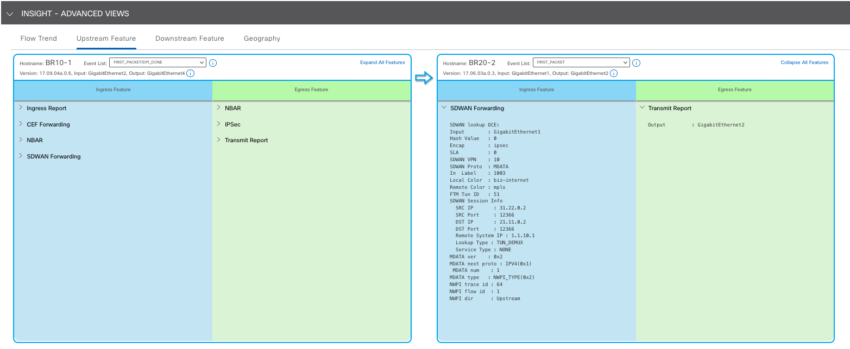
Task: Click info icon next to BR20-2 Event List
Action: point(636,63)
